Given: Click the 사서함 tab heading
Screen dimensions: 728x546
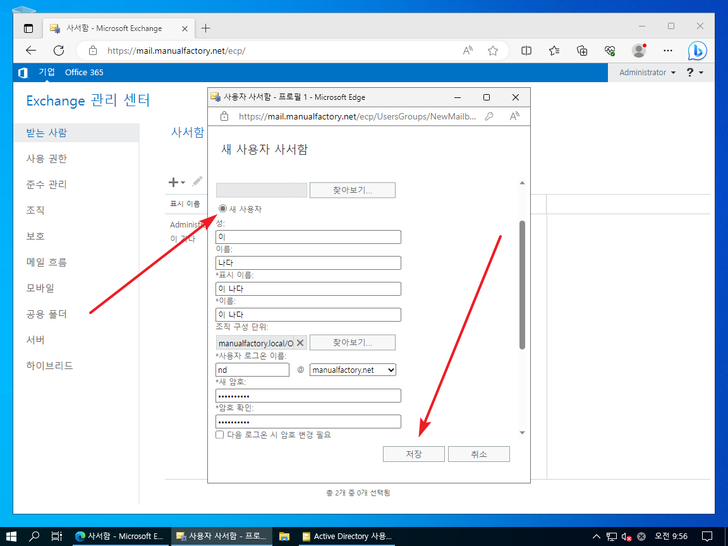Looking at the screenshot, I should pos(188,132).
